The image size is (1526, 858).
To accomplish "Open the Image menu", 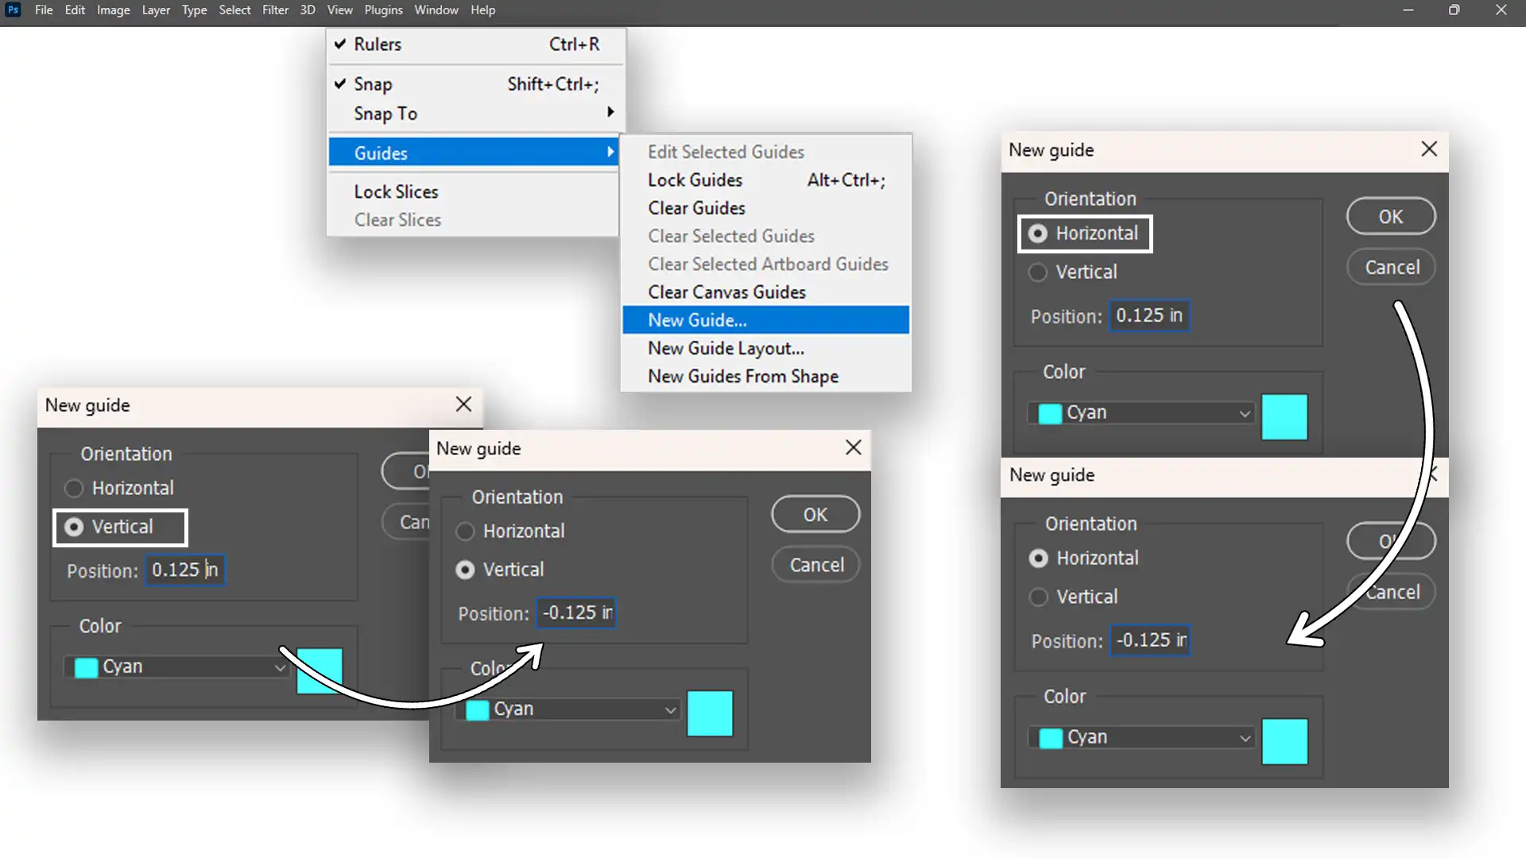I will coord(114,10).
